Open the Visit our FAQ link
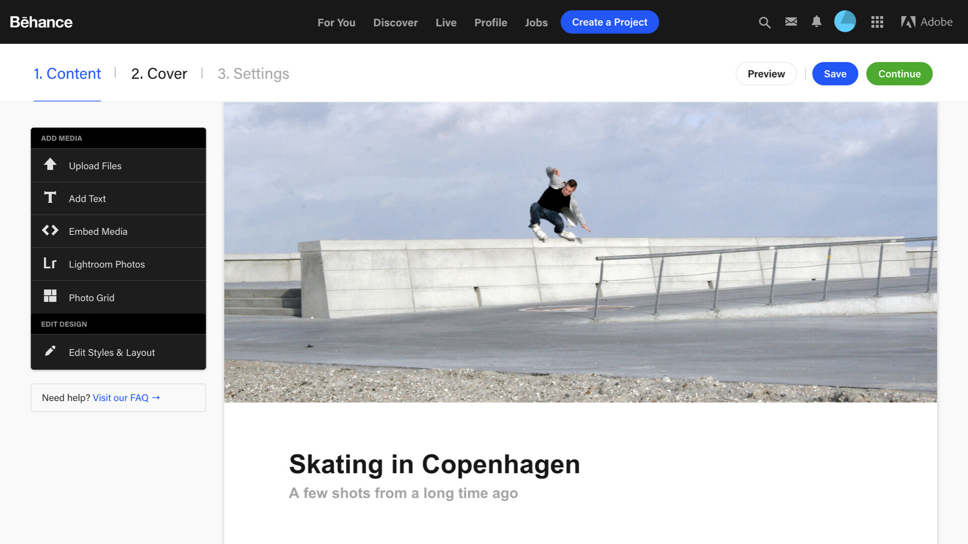This screenshot has width=968, height=544. (x=126, y=398)
